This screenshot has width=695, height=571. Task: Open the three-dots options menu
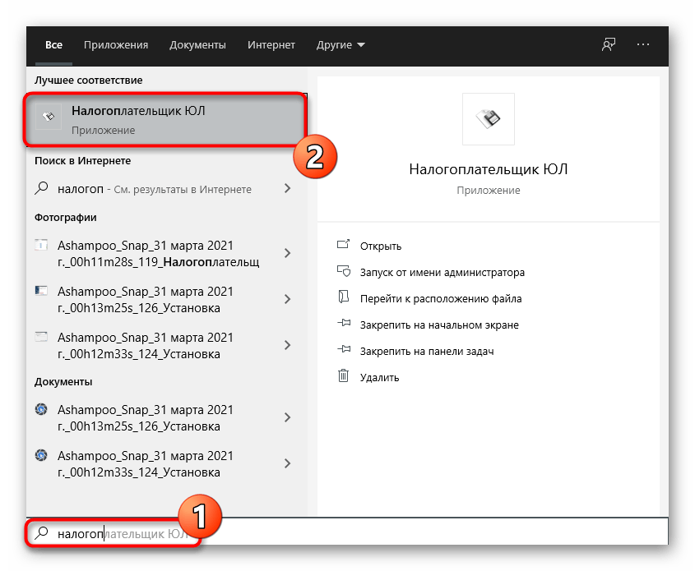(643, 44)
